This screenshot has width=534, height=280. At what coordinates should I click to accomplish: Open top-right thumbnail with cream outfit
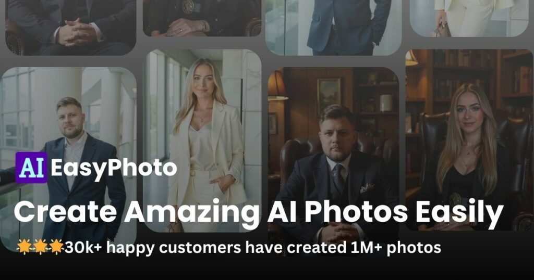point(469,18)
